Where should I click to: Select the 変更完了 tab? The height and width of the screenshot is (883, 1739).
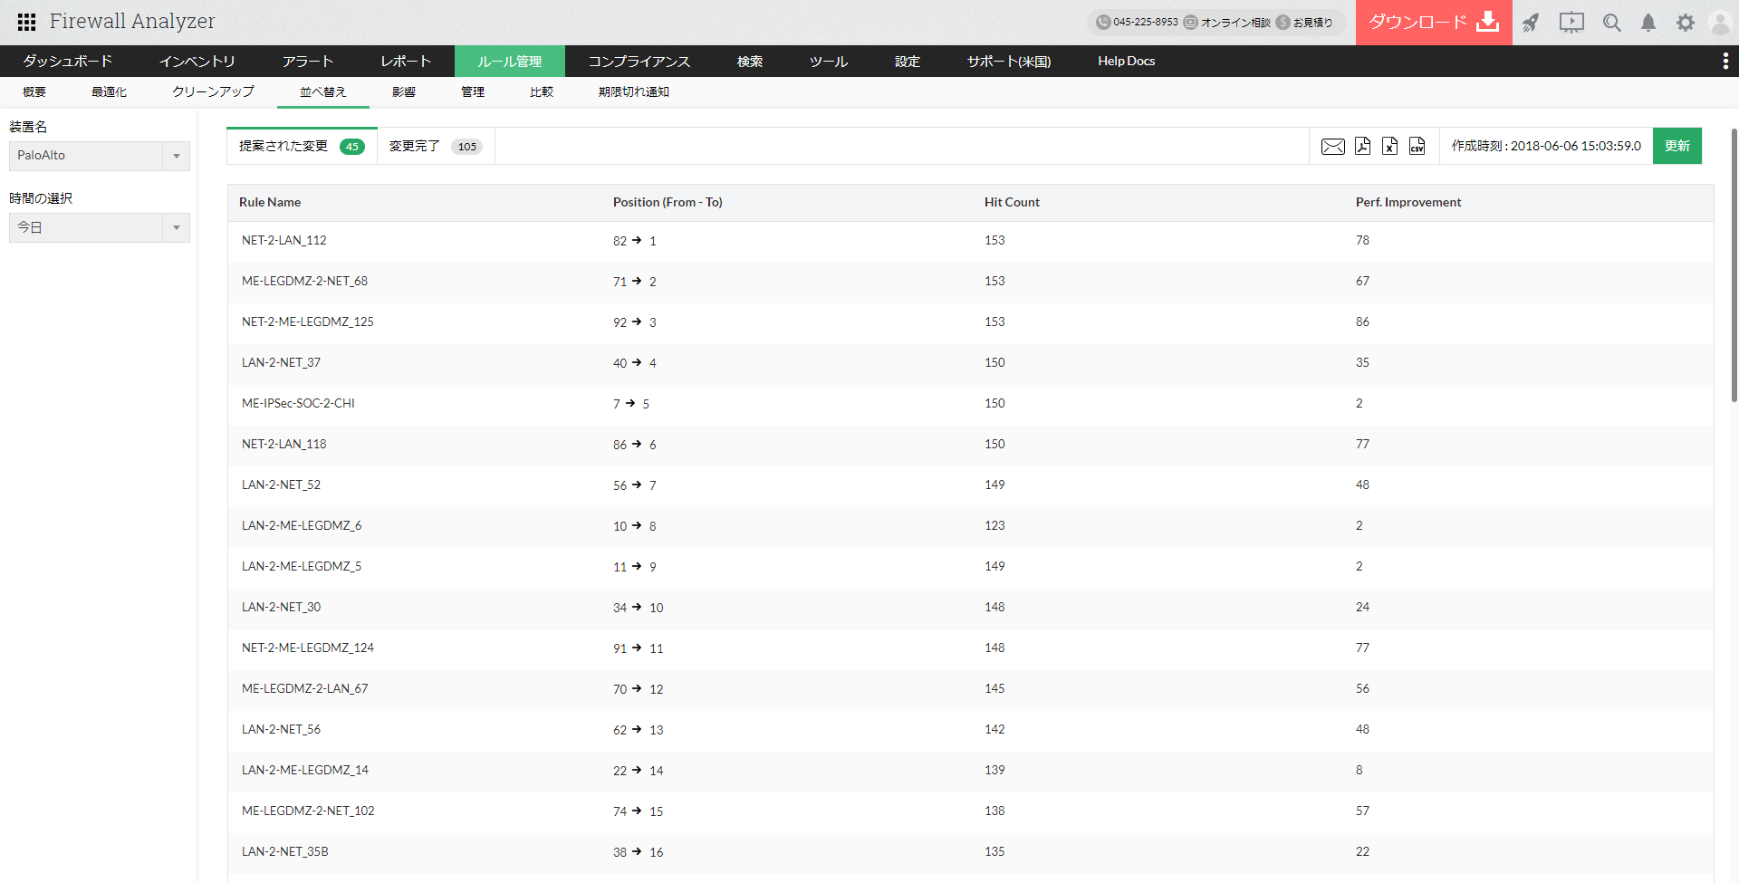tap(436, 146)
